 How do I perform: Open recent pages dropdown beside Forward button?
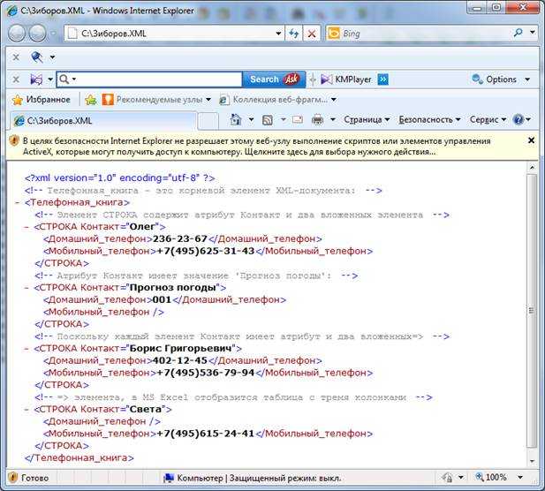coord(53,34)
